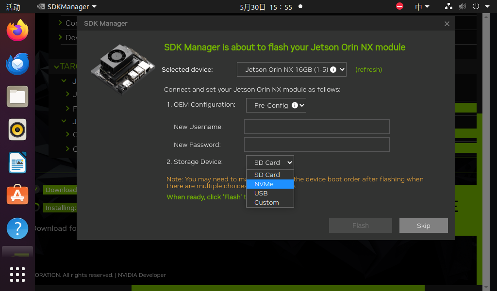Open the Selected device dropdown
The image size is (497, 291).
click(x=292, y=69)
